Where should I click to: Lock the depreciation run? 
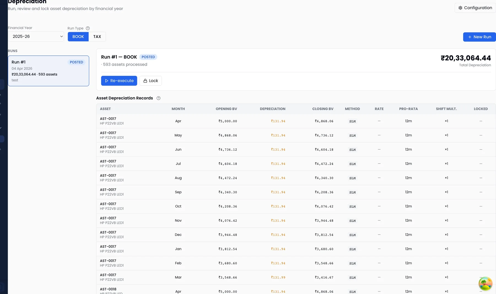[150, 81]
